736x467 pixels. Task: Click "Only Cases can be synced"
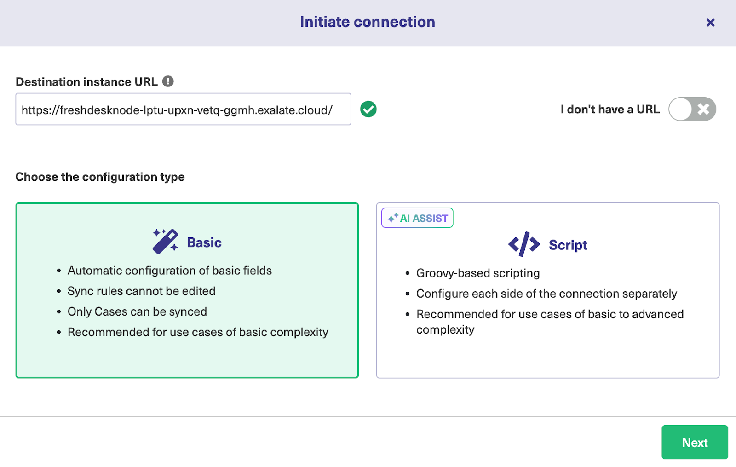point(137,312)
